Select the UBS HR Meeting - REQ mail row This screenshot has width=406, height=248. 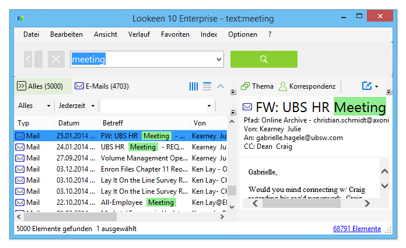[x=121, y=147]
